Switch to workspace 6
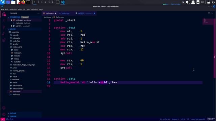216x121 pixels. (53, 2)
